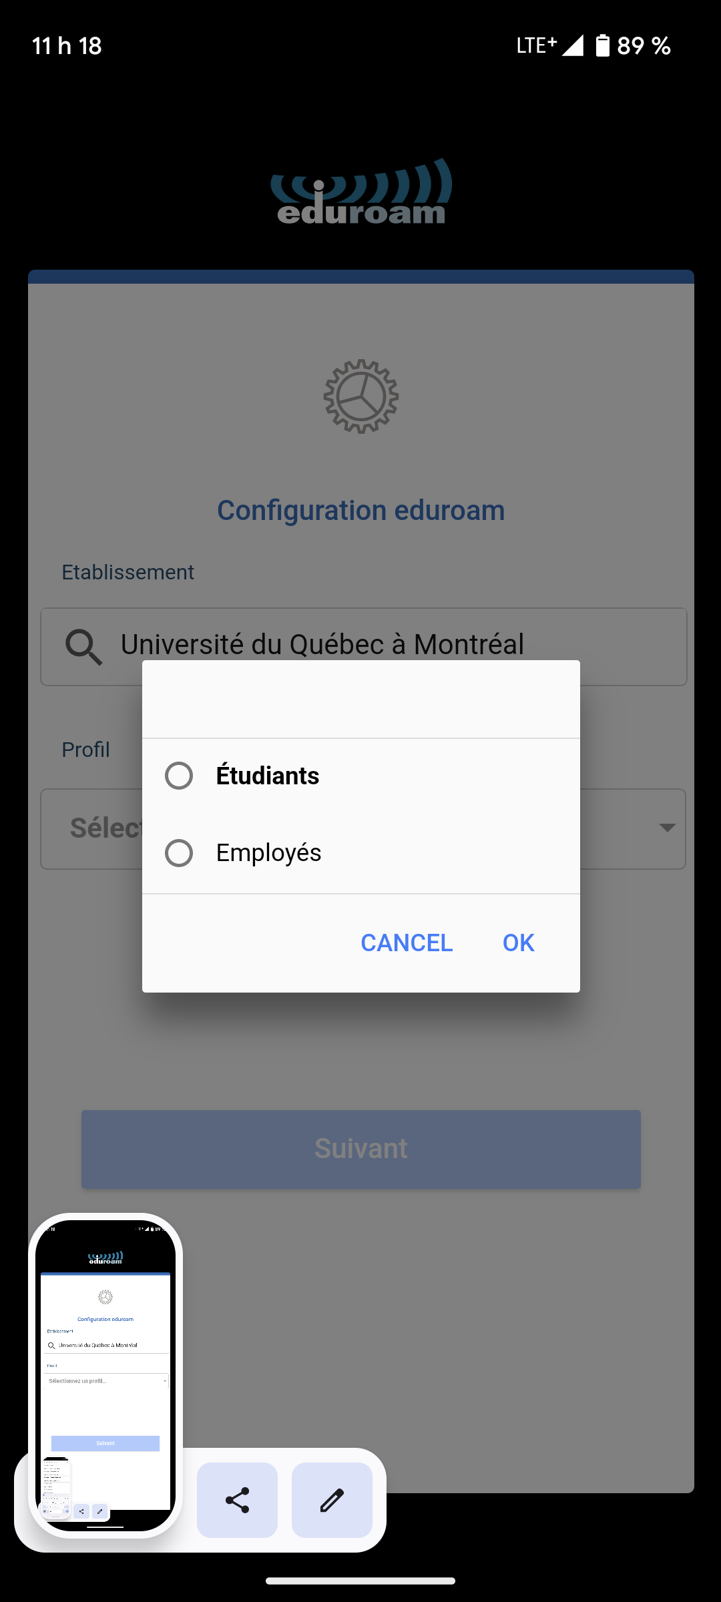Click the Profil dropdown arrow
Image resolution: width=721 pixels, height=1602 pixels.
(x=667, y=828)
